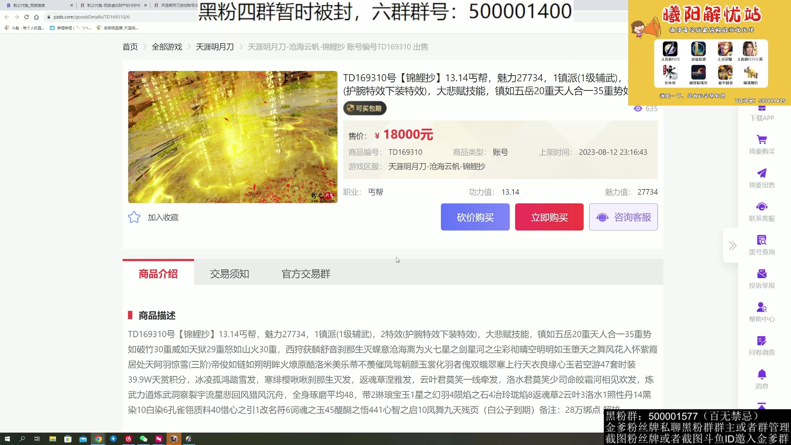Click the 砍价购买 bargain button
The width and height of the screenshot is (791, 445).
(475, 217)
